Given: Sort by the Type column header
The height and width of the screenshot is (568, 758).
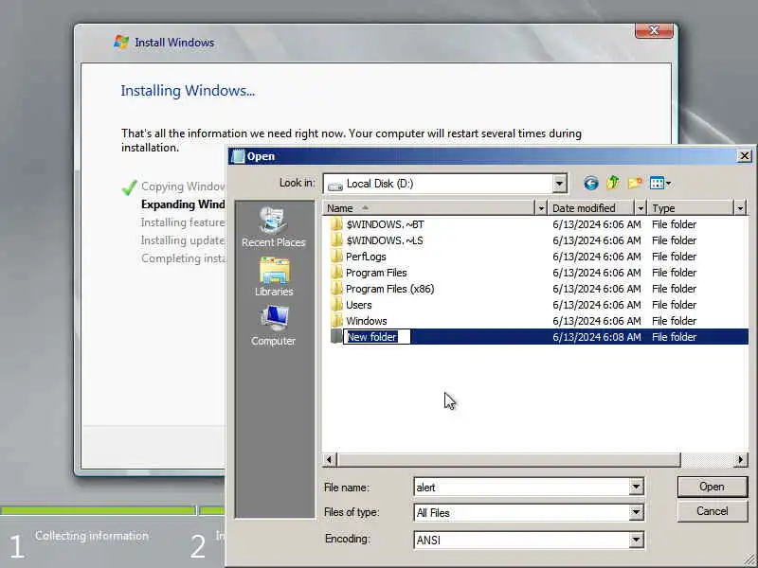Looking at the screenshot, I should (691, 208).
